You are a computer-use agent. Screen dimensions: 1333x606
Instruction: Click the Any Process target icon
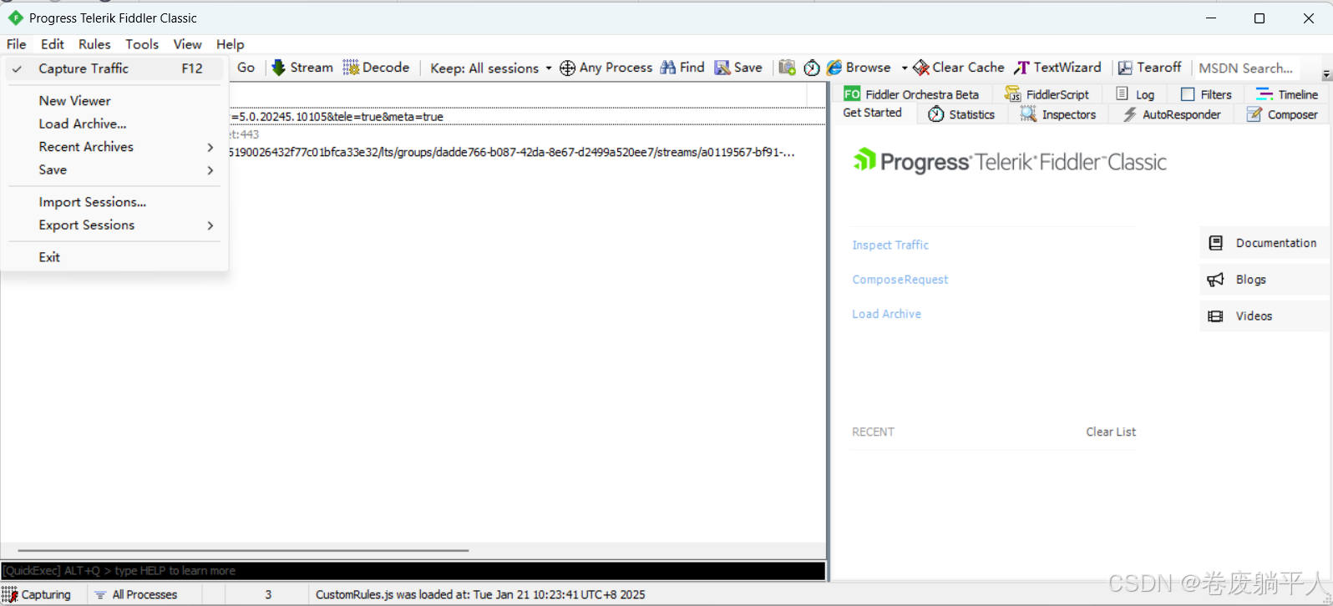pyautogui.click(x=567, y=68)
